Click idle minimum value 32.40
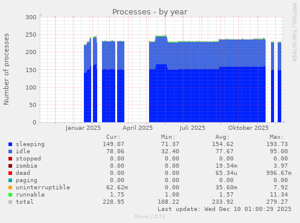This screenshot has width=300, height=223. tap(170, 151)
